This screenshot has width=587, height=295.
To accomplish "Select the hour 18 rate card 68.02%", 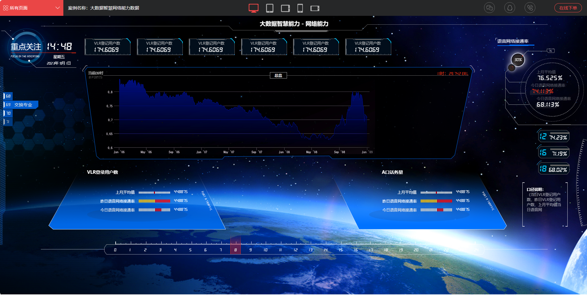I will coord(553,169).
